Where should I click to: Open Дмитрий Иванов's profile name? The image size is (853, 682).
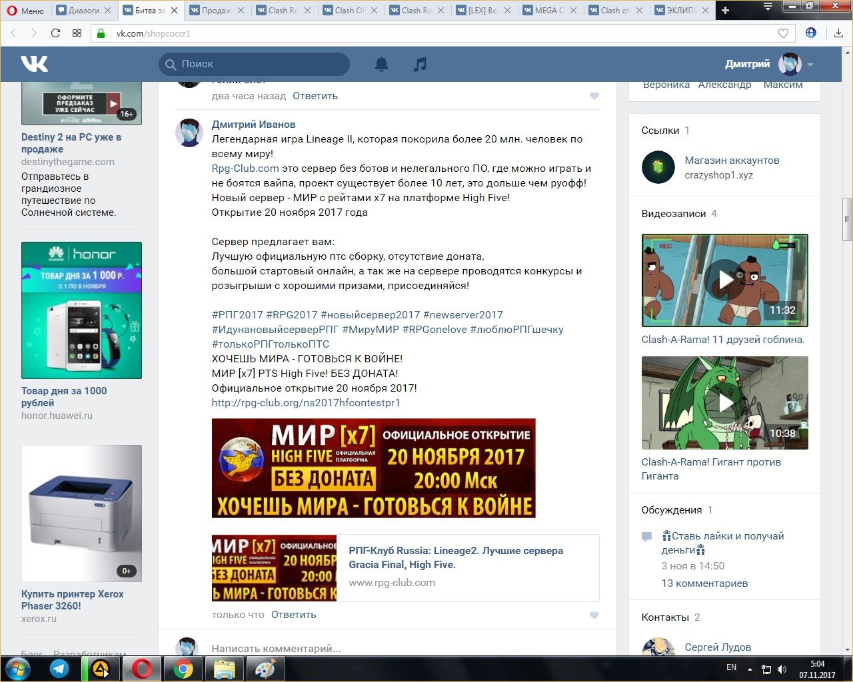[253, 125]
